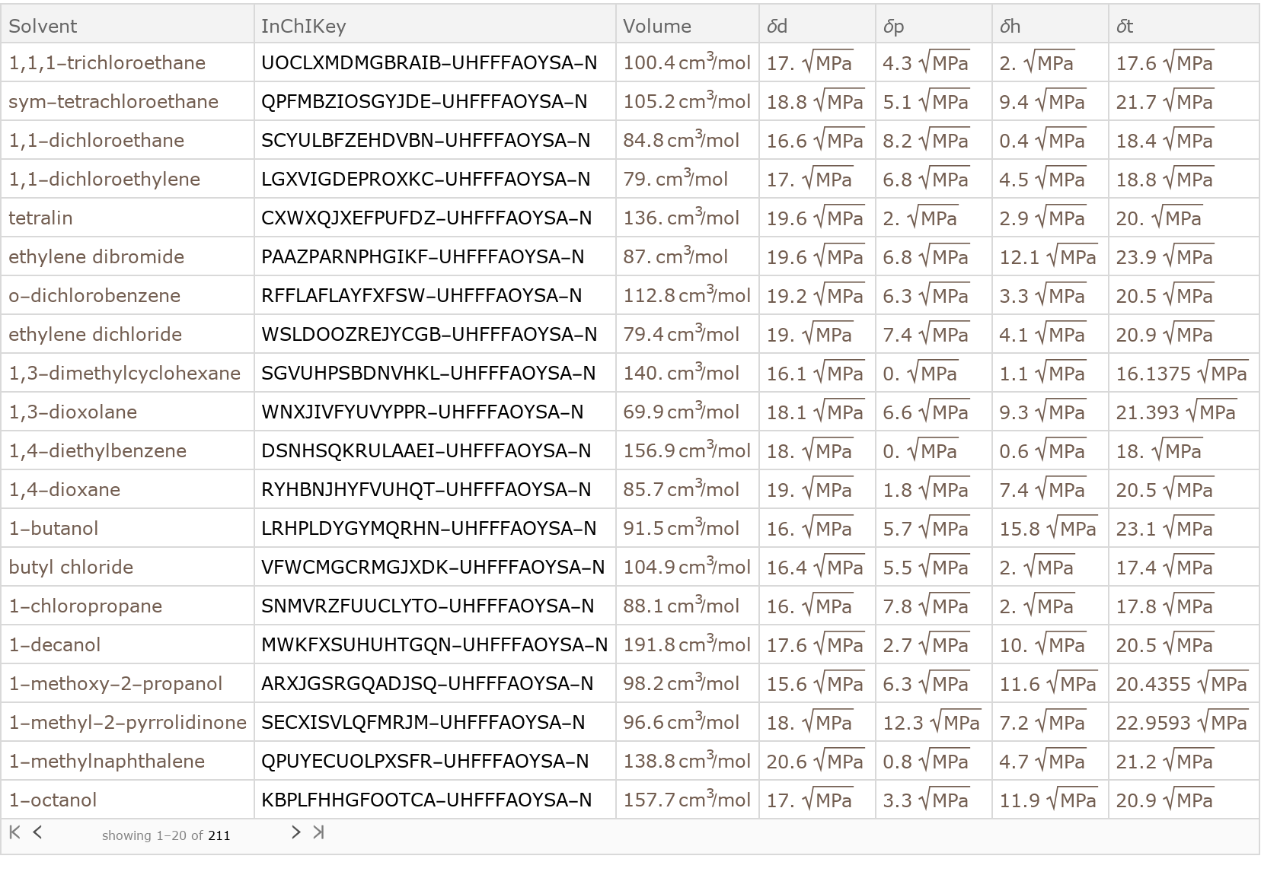This screenshot has height=878, width=1261.
Task: Open the 1,1,1-trichloroethane solvent entry
Action: (x=107, y=62)
